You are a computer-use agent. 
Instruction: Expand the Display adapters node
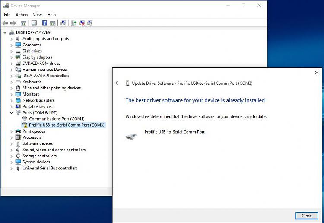tap(11, 57)
